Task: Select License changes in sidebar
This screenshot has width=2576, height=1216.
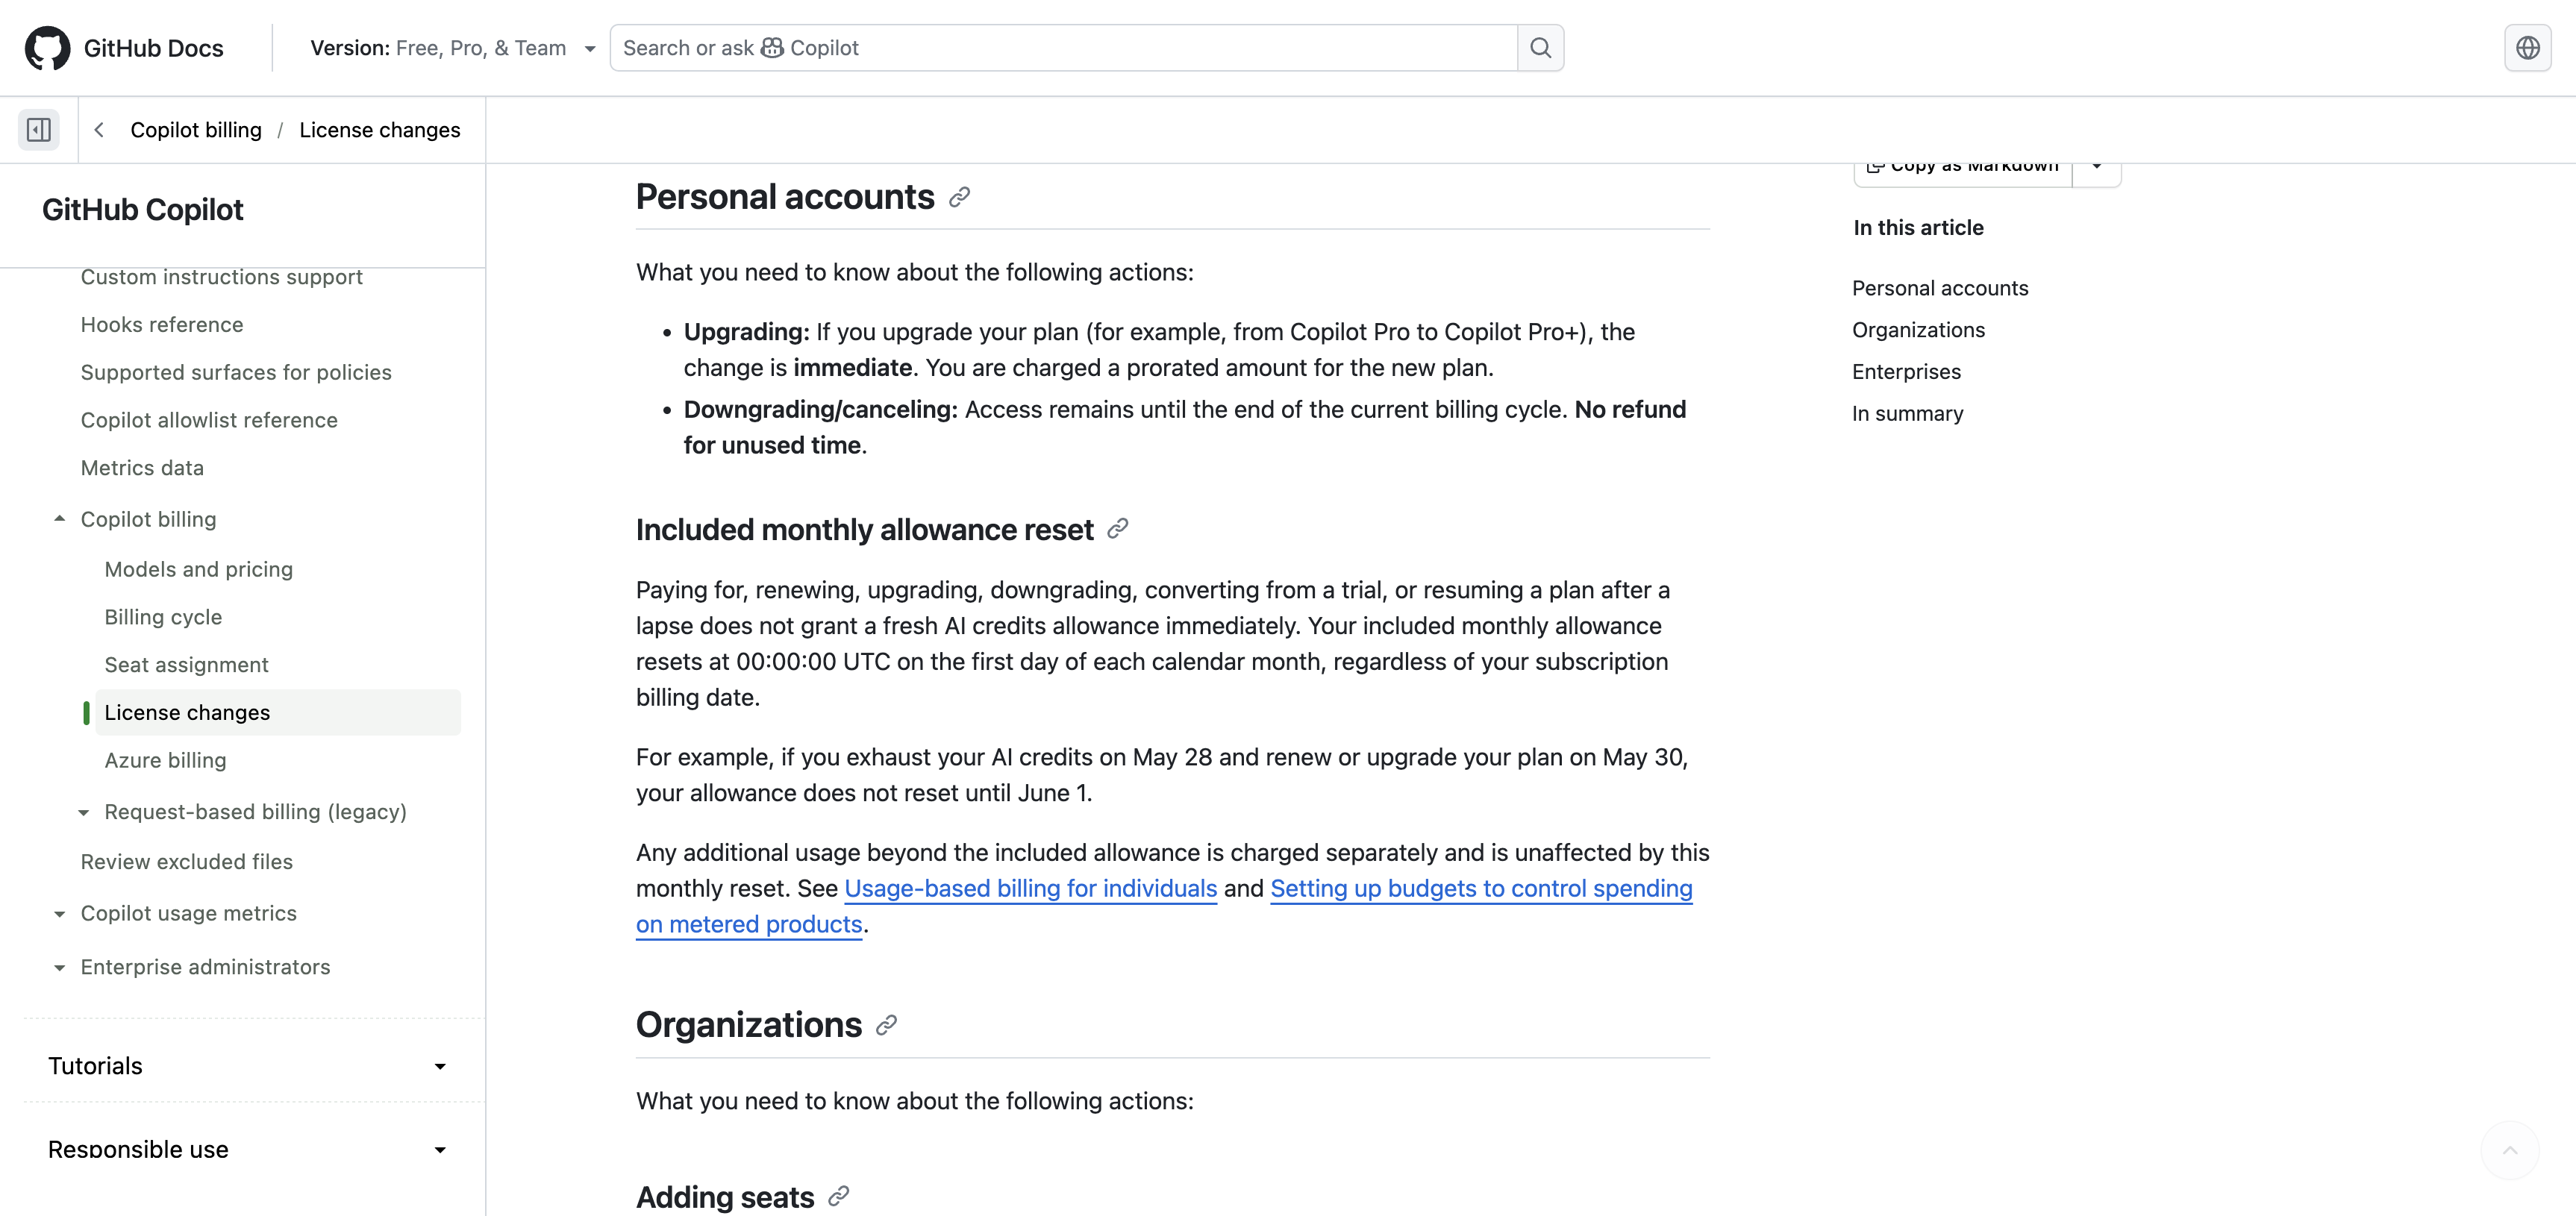Action: pyautogui.click(x=278, y=713)
